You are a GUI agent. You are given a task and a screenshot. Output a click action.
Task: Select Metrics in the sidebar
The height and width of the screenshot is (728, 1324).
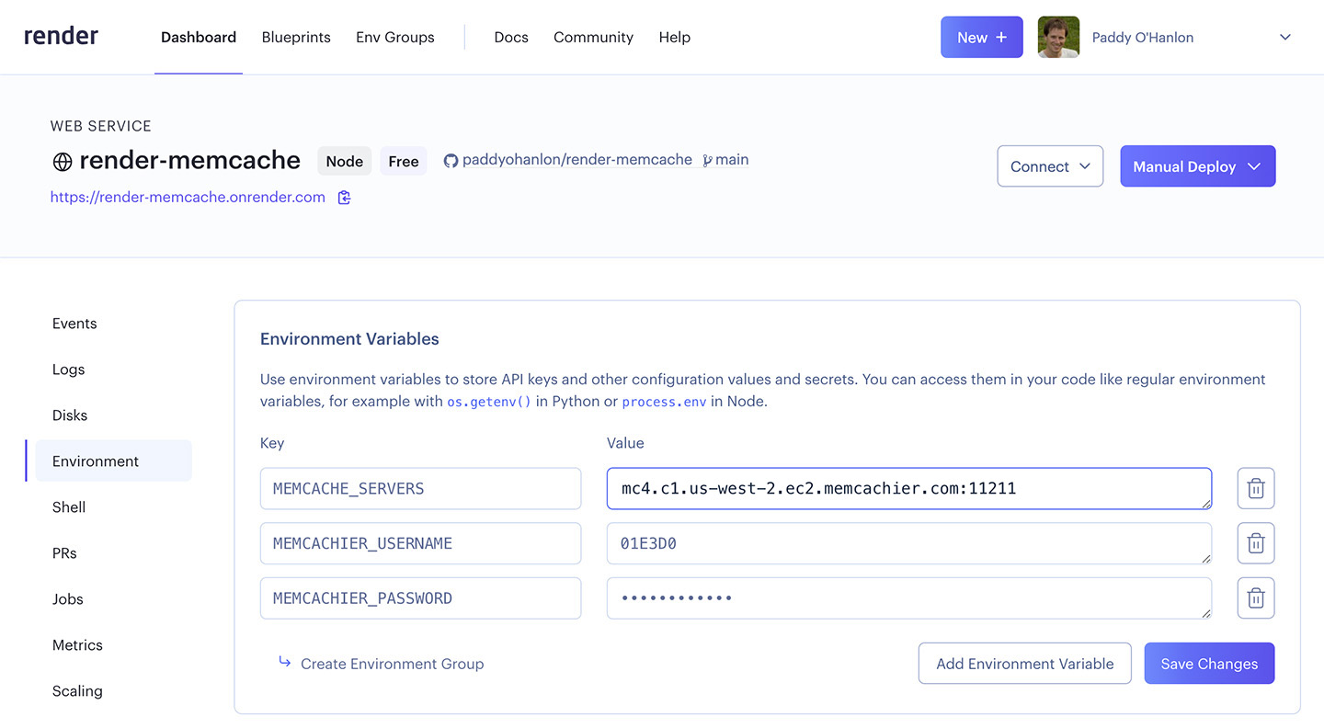click(x=77, y=645)
